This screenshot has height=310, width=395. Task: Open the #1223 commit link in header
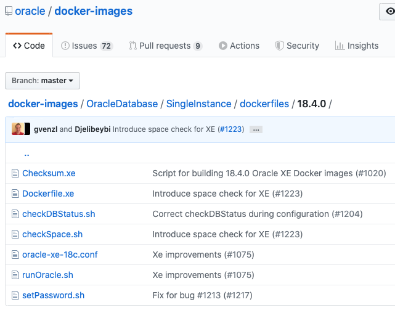(231, 129)
